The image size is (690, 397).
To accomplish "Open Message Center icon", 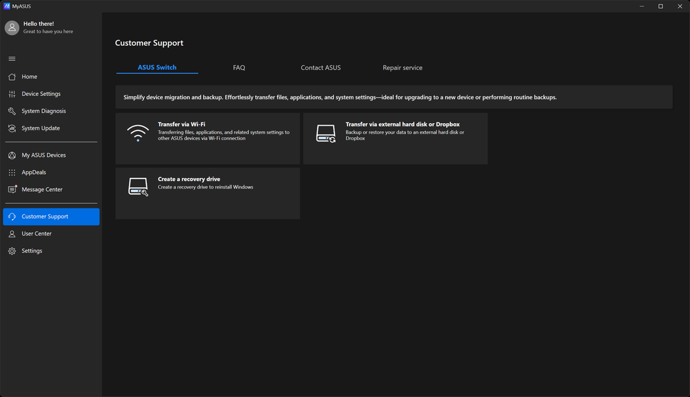I will (12, 190).
